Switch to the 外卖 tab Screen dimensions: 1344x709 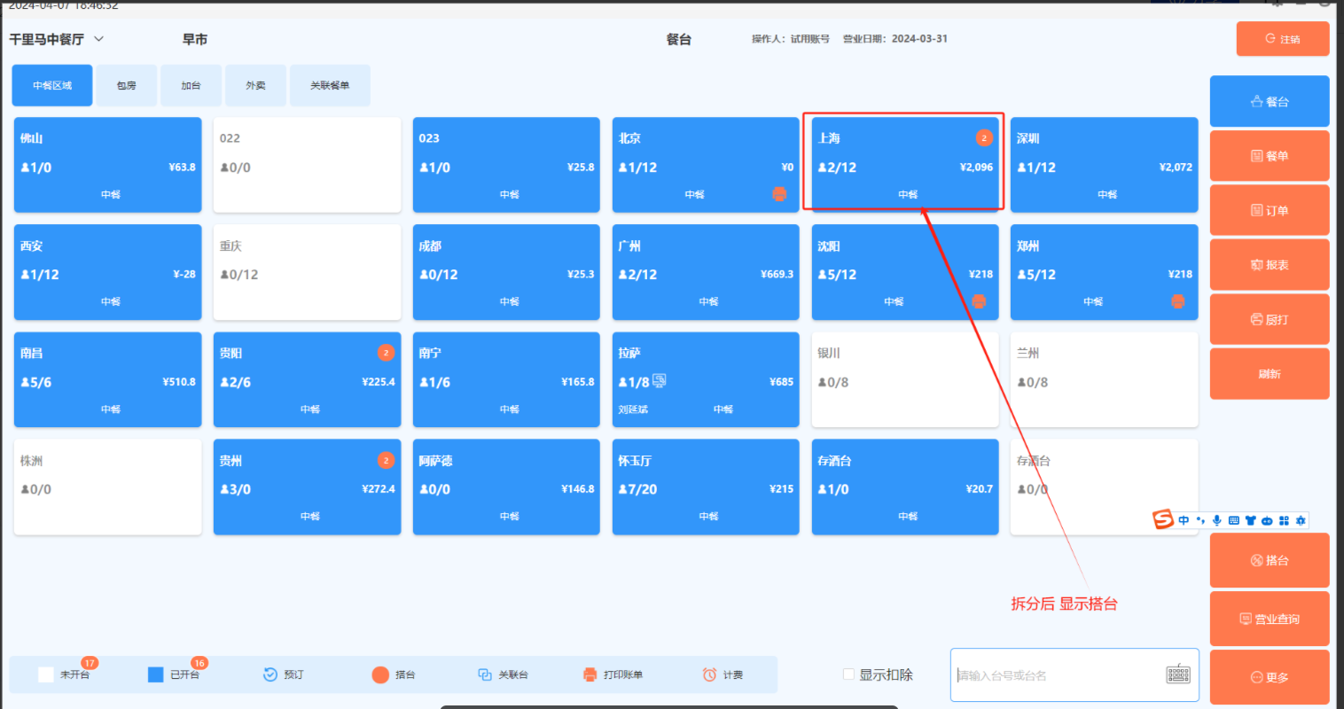(x=255, y=86)
